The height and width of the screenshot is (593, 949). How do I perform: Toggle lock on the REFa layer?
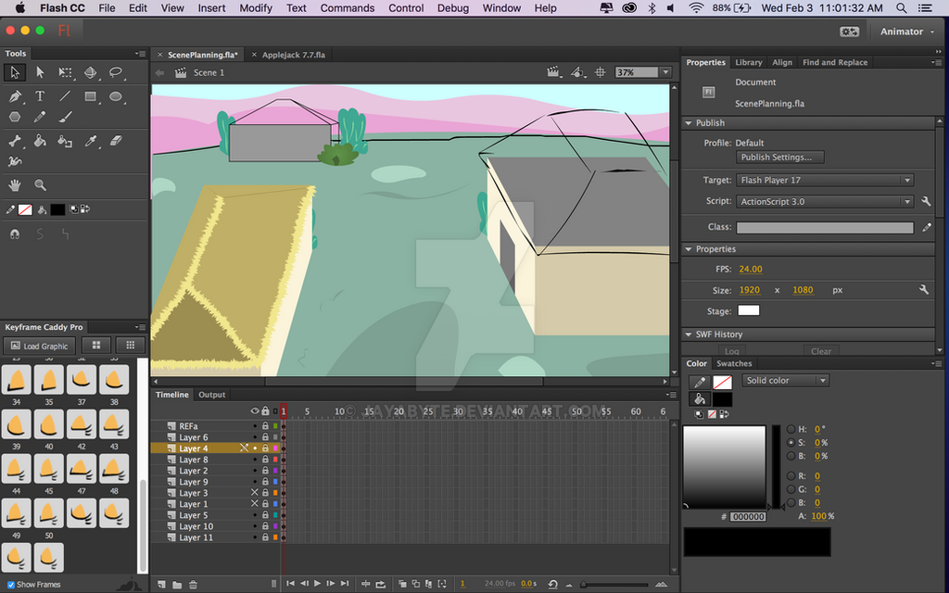click(265, 426)
